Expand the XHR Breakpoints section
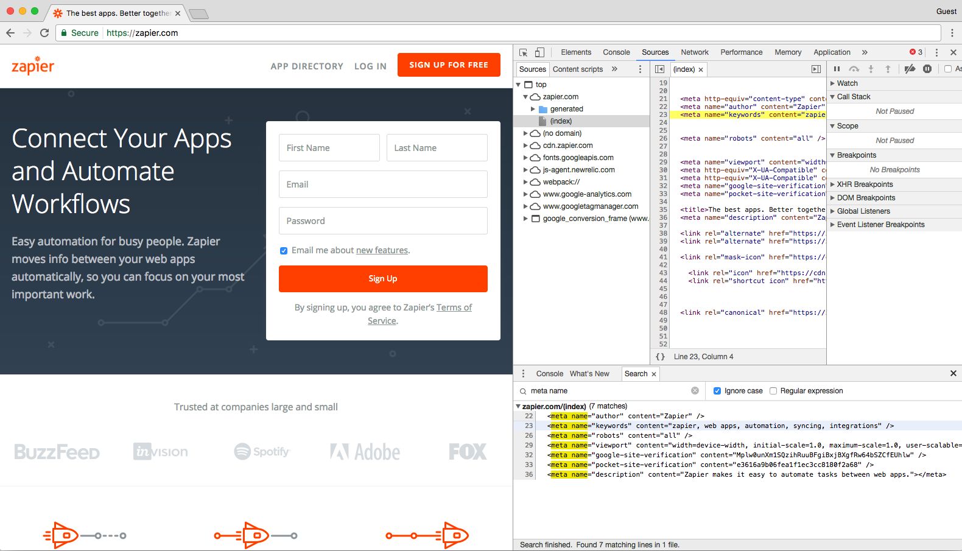This screenshot has width=962, height=551. coord(832,184)
